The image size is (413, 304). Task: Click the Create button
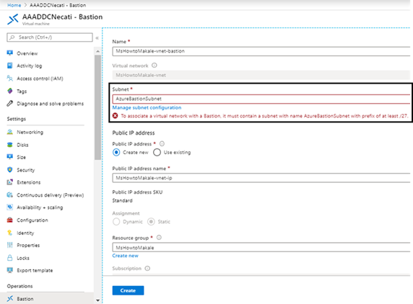point(128,290)
